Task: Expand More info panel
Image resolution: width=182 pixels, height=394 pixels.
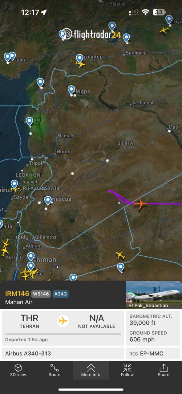Action: click(x=91, y=370)
